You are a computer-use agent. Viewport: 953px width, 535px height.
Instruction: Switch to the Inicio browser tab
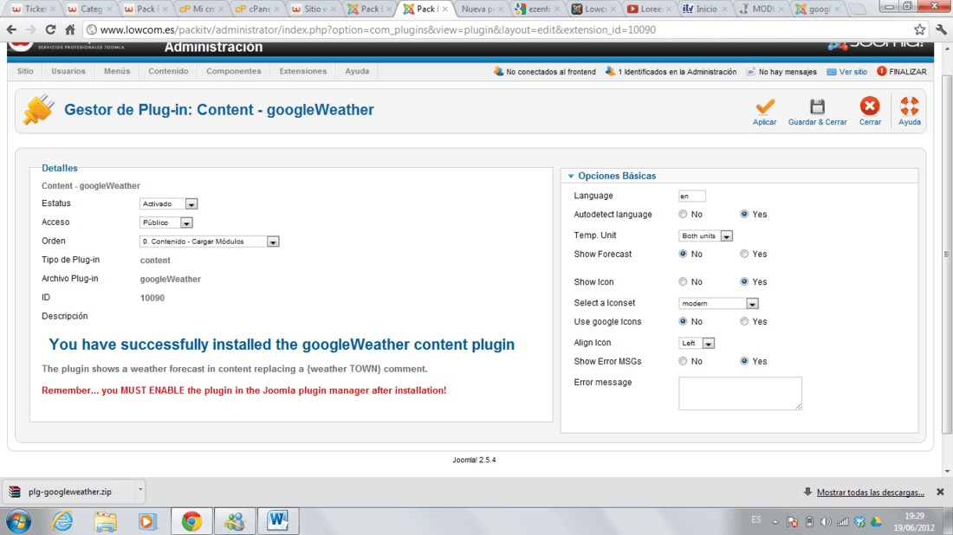[705, 10]
